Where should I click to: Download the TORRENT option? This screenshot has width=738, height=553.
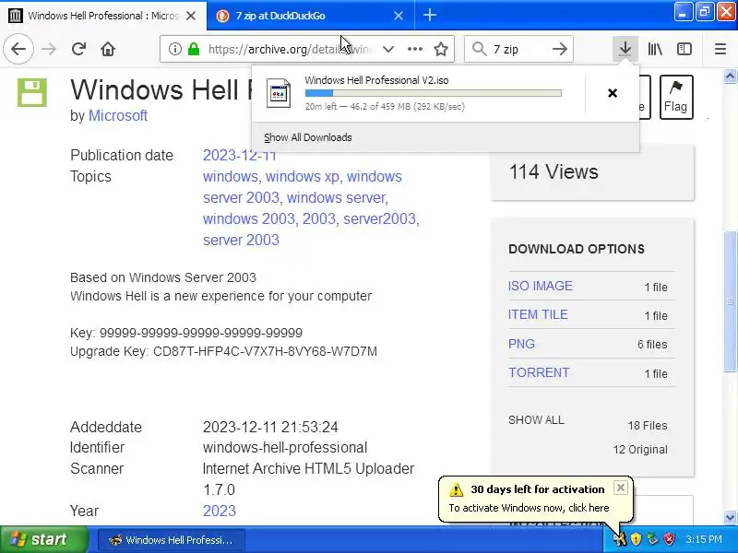[x=539, y=372]
